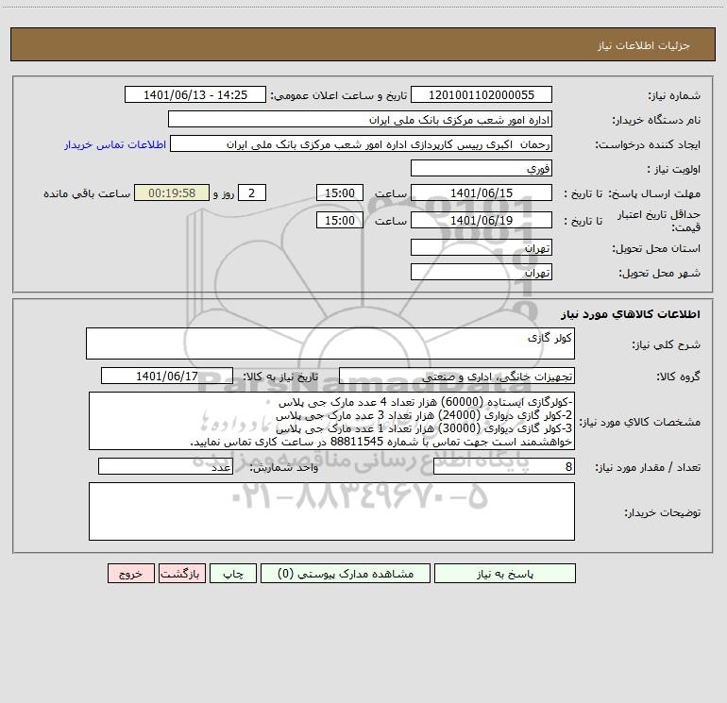Click the empty buyer notes text area
This screenshot has height=703, width=727.
click(x=331, y=511)
